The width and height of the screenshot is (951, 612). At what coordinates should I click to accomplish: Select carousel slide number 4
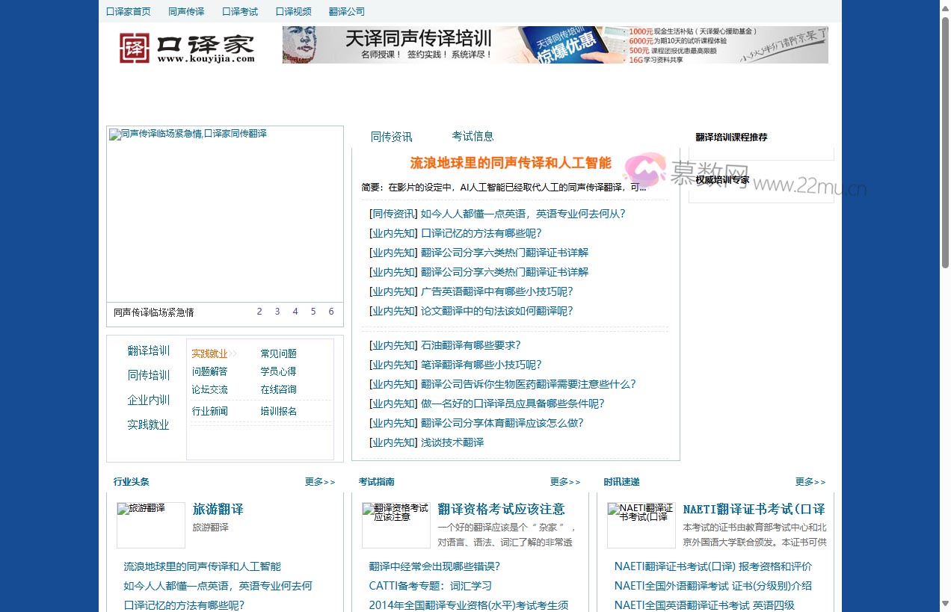tap(295, 311)
